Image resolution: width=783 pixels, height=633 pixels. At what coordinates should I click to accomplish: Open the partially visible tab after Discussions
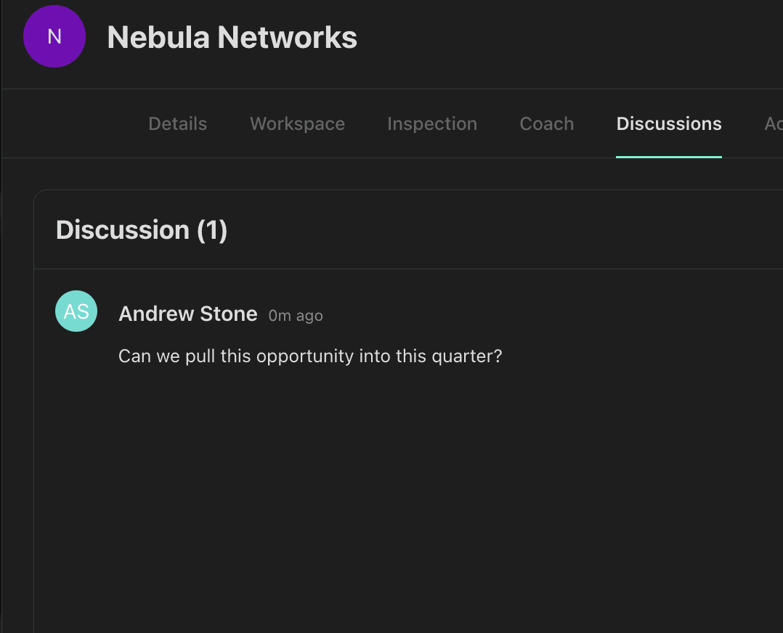point(773,124)
